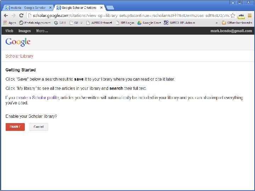Open the BPI Login bookmark
Viewport: 255px width, 191px height.
(x=125, y=23)
